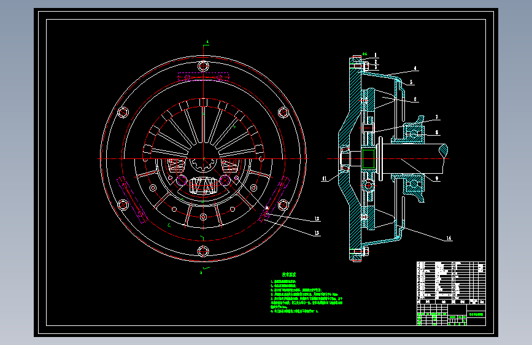Click part callout number 7
The width and height of the screenshot is (532, 345).
(x=437, y=117)
